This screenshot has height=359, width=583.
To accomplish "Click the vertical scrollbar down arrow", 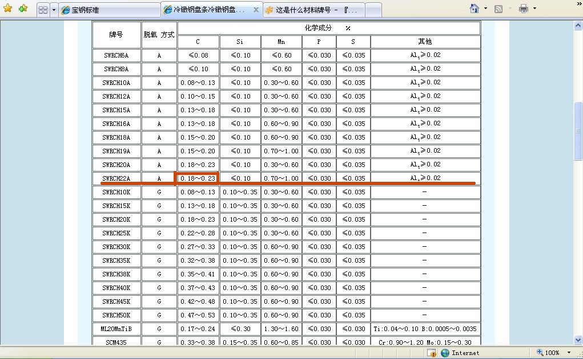I will pos(578,340).
